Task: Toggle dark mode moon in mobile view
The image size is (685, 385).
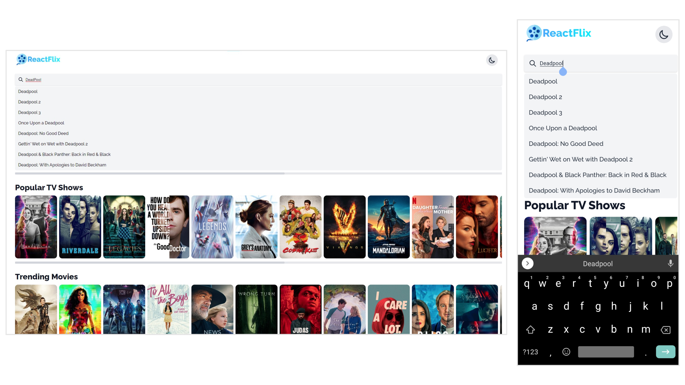Action: [664, 35]
